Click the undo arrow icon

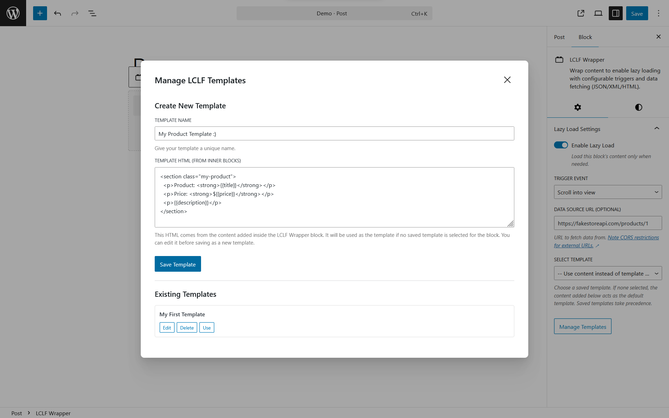click(x=57, y=13)
